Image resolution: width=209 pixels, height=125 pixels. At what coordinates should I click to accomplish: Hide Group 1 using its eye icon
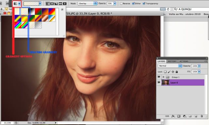click(159, 77)
